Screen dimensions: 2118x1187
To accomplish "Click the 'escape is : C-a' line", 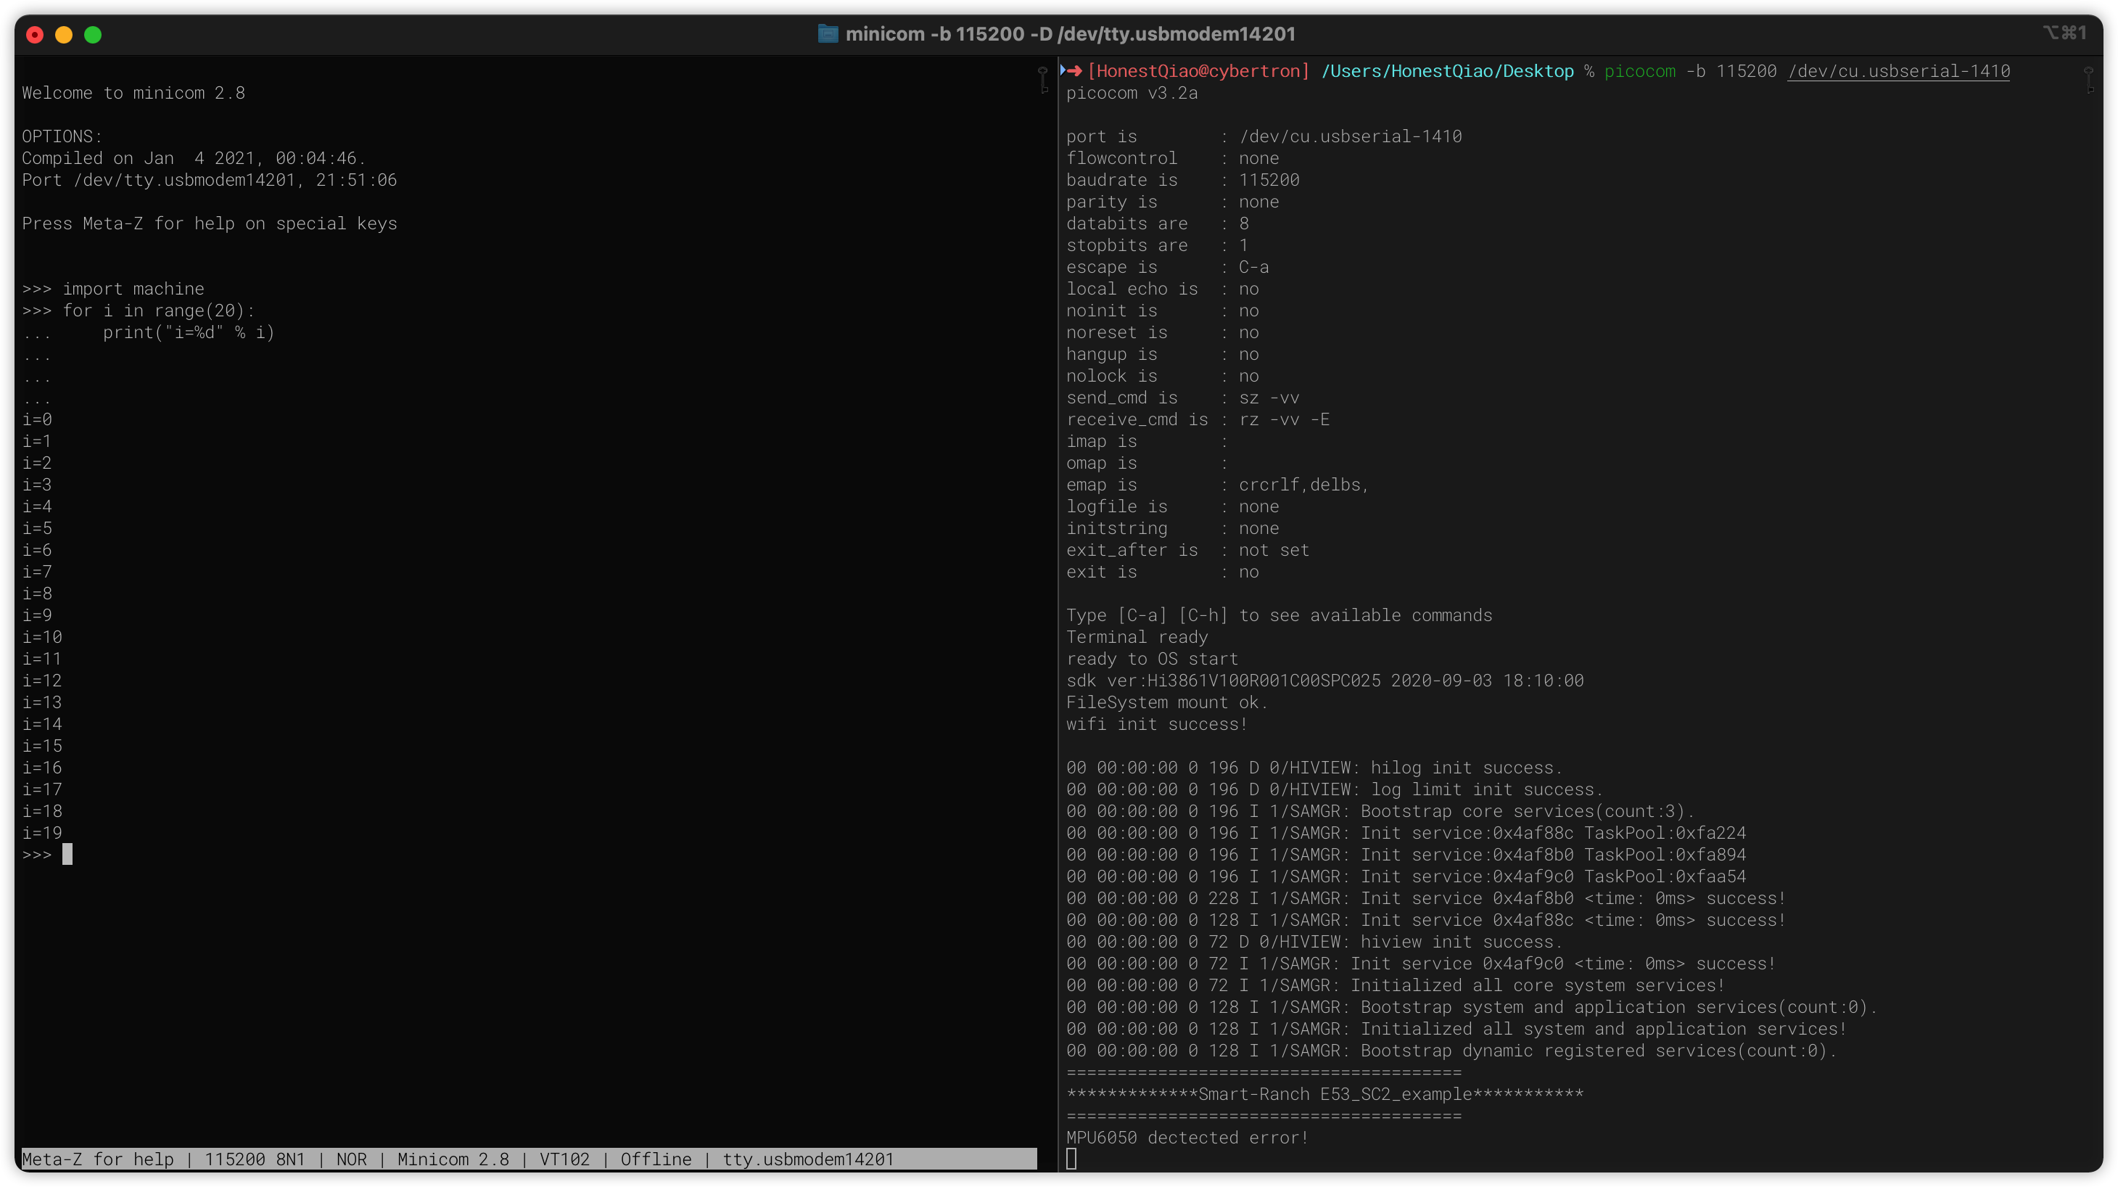I will coord(1168,267).
